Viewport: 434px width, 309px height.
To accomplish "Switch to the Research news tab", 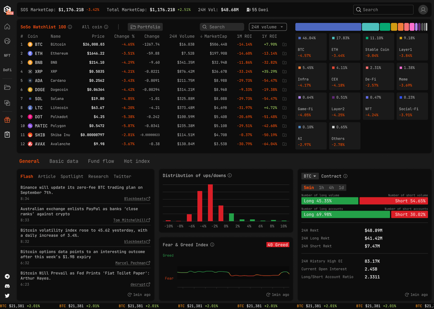I will pos(98,177).
